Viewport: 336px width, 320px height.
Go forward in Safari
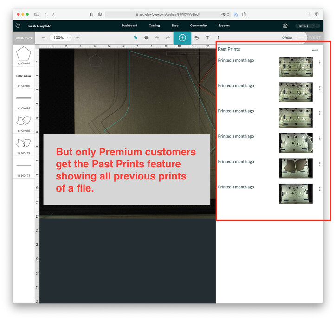53,14
